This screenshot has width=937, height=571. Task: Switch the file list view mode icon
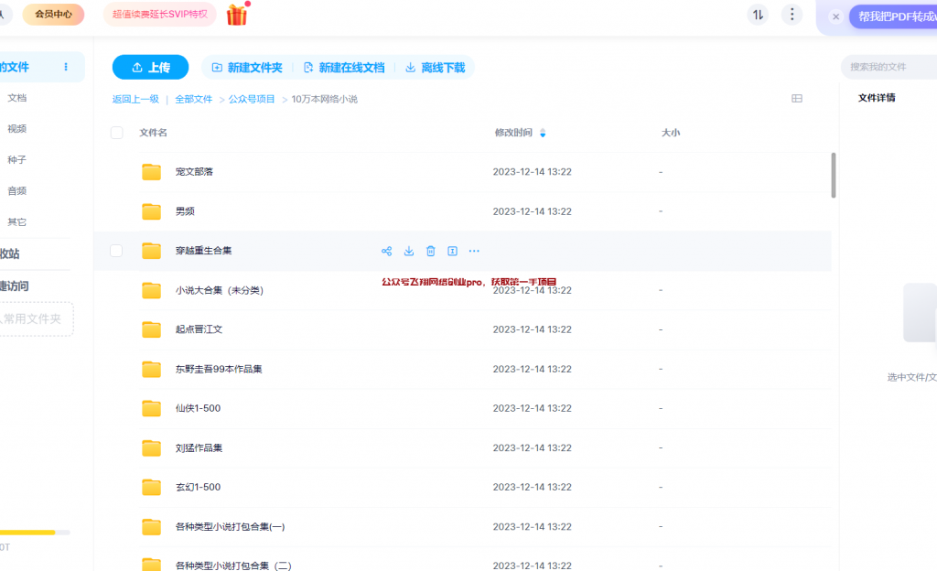[796, 99]
